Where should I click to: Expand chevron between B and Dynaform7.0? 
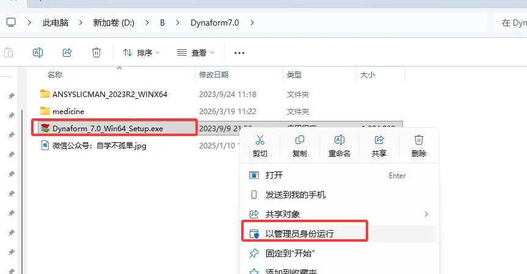[x=178, y=23]
